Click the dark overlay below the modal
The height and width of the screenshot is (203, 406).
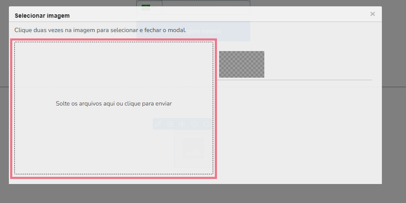pos(203,193)
